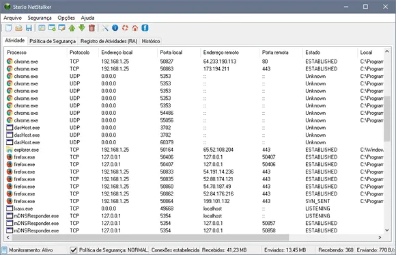Select the explorer.exe process row
The image size is (396, 255).
point(195,150)
